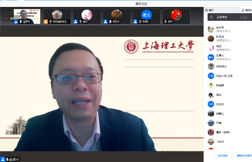Select participant 阿克然木 in the member list
The width and height of the screenshot is (252, 162).
pyautogui.click(x=221, y=67)
